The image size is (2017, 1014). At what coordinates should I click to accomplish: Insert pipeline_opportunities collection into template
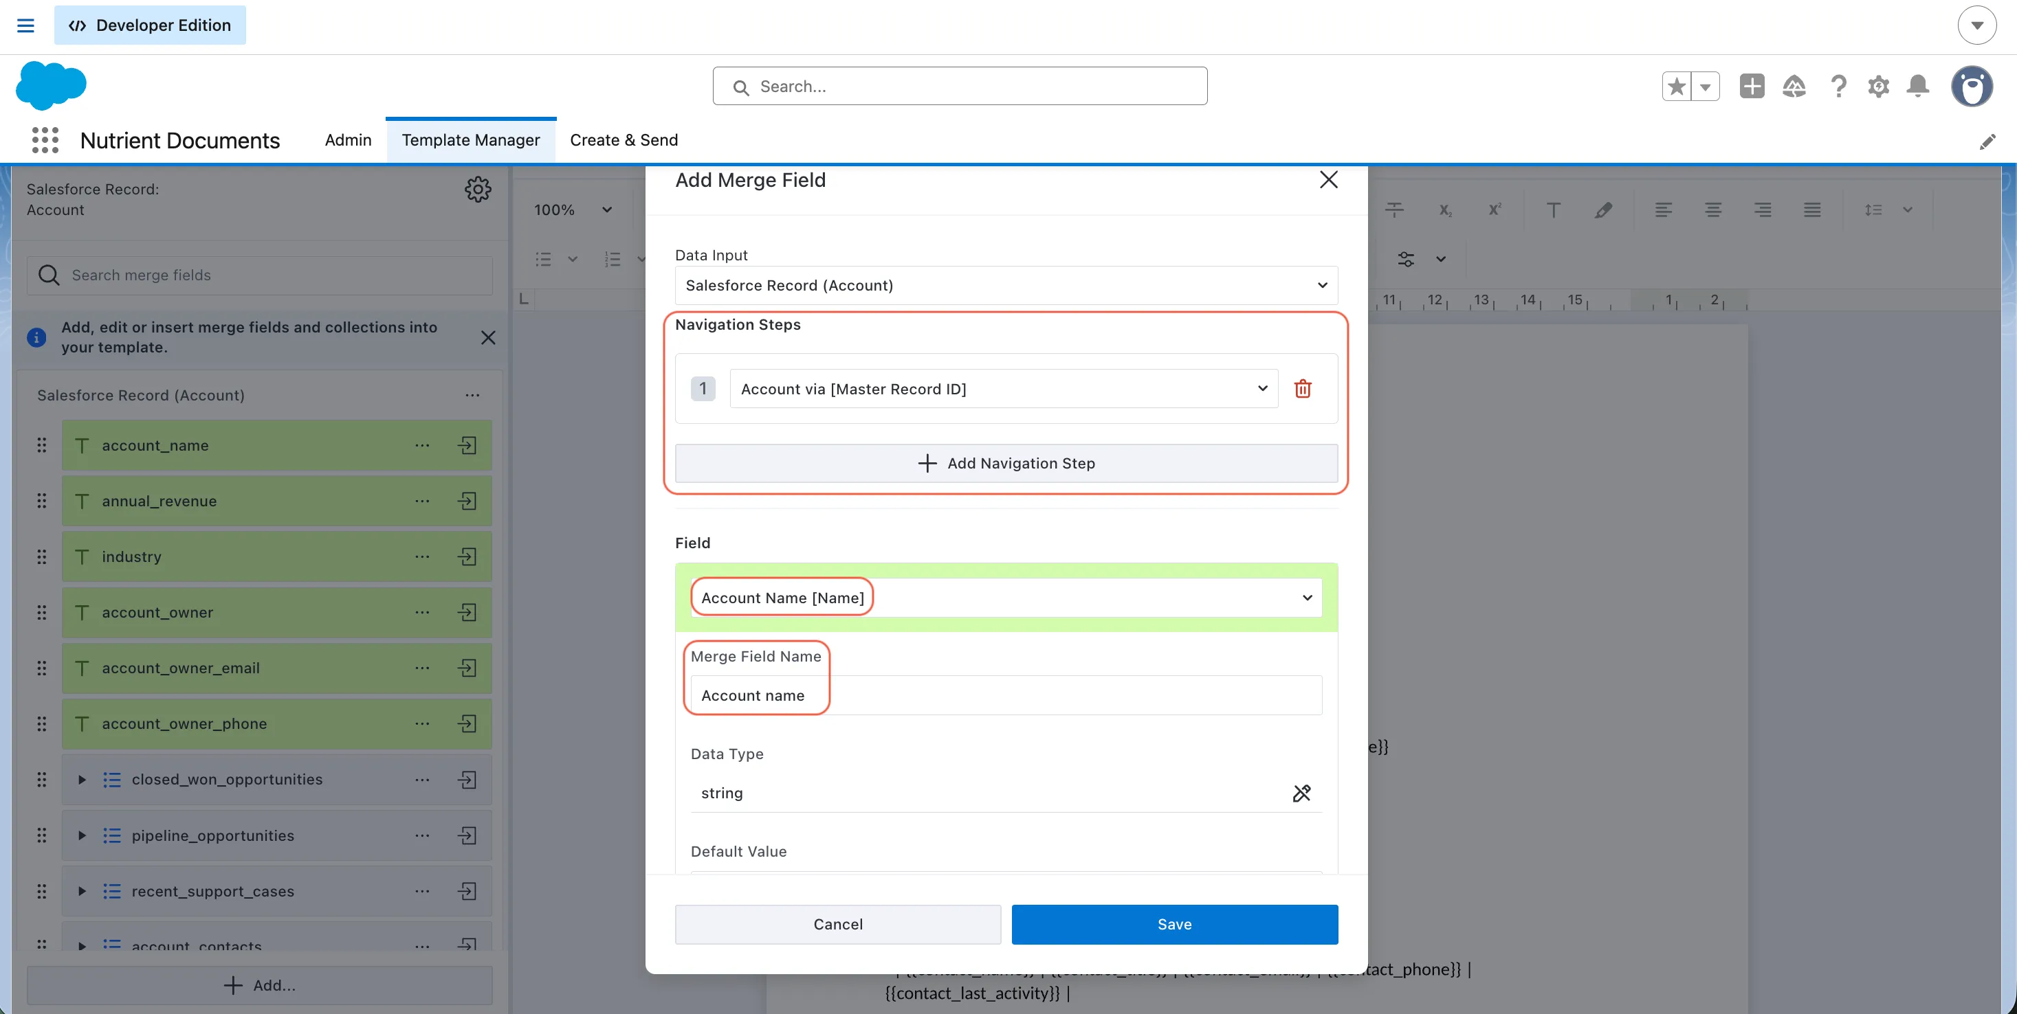[x=467, y=835]
